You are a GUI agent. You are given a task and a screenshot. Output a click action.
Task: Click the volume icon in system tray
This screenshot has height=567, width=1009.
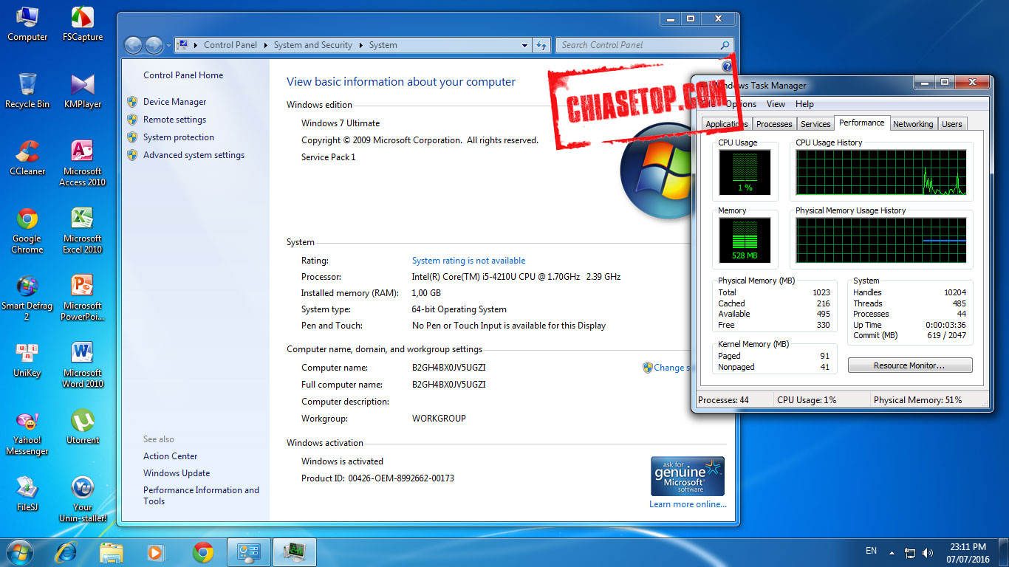coord(927,551)
